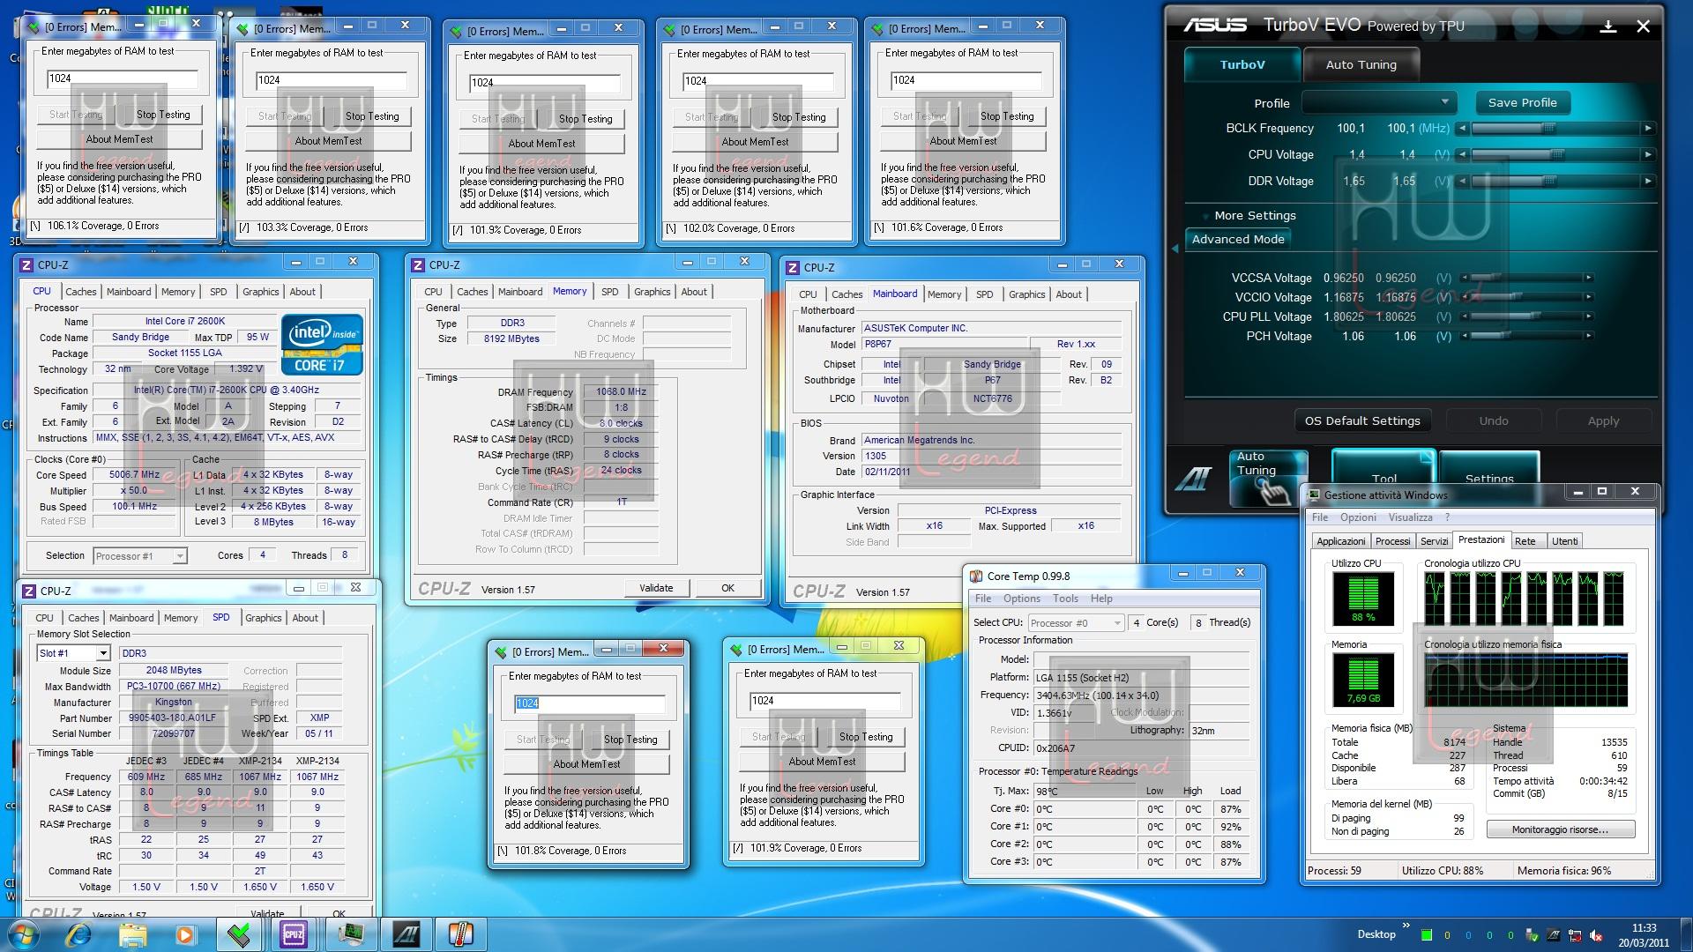Open the Windows Start orb
The width and height of the screenshot is (1693, 952).
coord(22,934)
